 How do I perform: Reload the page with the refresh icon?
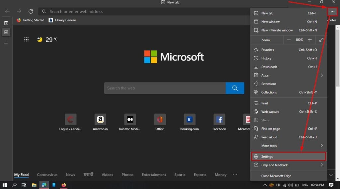[x=31, y=12]
